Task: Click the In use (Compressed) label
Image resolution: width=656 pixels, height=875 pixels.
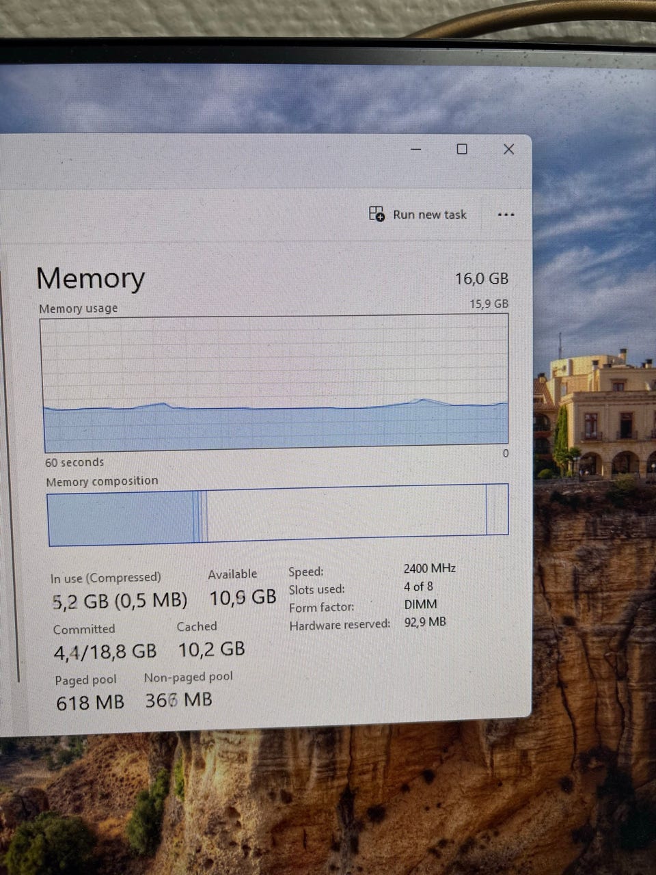Action: [x=106, y=578]
